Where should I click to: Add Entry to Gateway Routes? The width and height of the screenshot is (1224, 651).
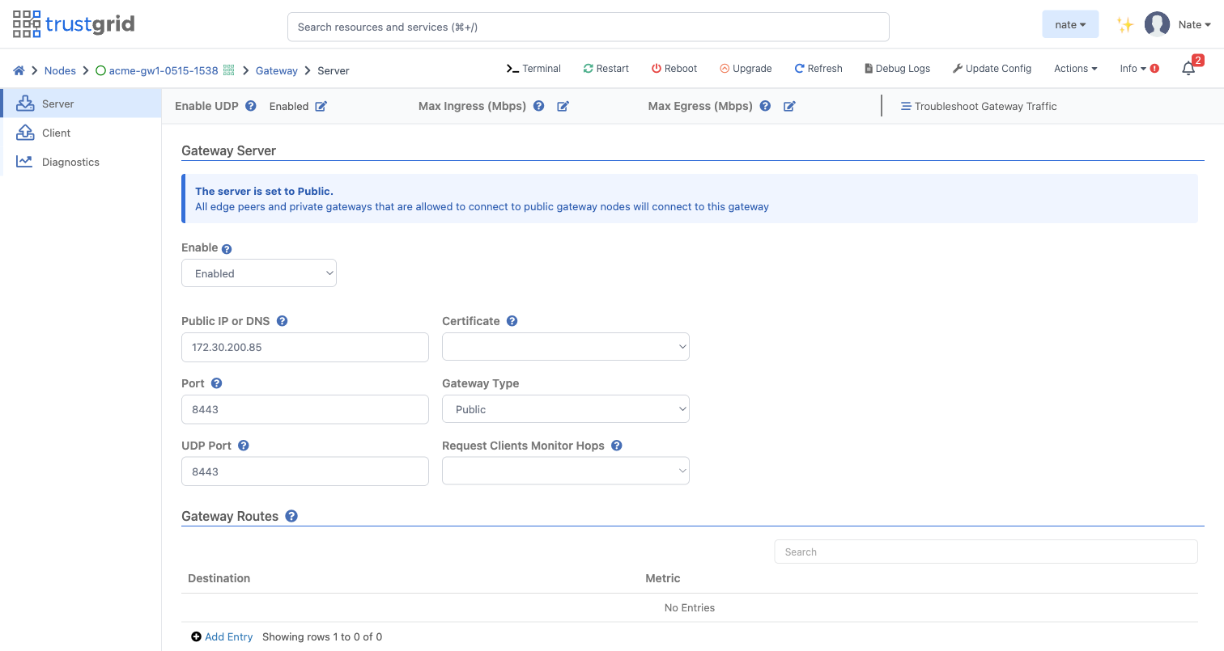222,636
